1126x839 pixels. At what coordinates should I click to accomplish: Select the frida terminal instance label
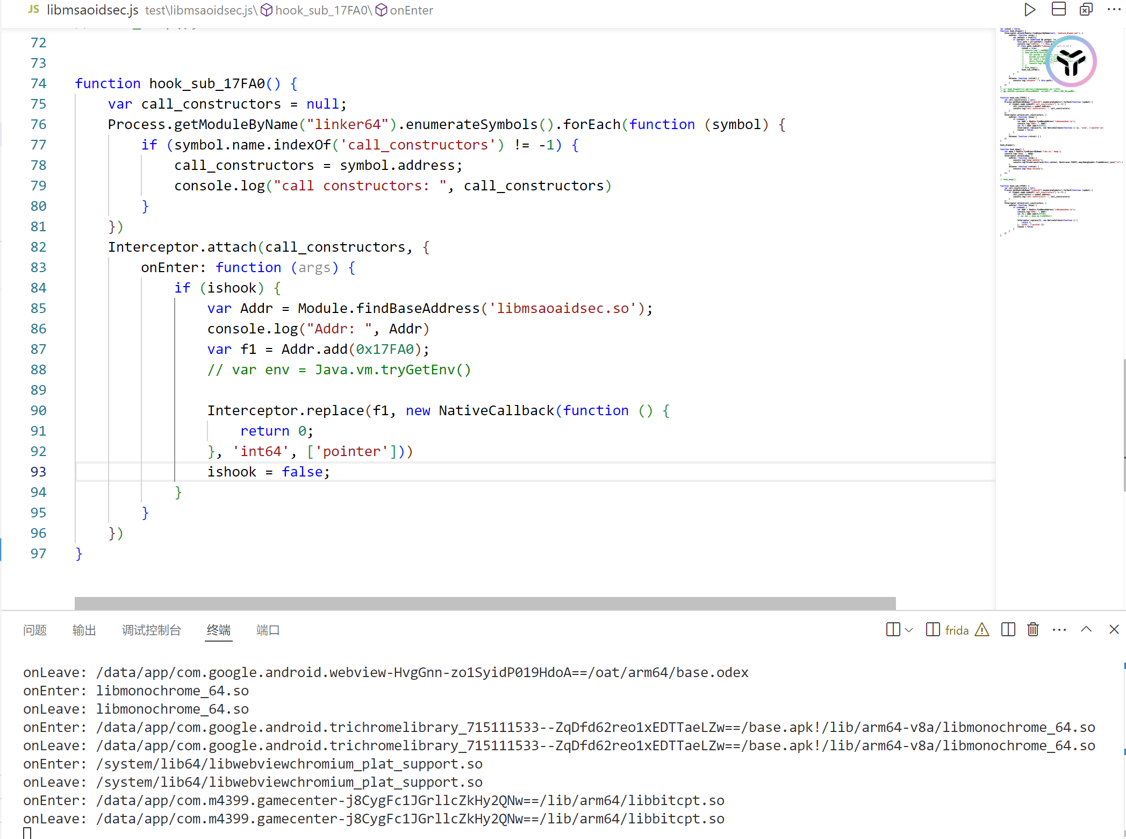click(x=956, y=630)
